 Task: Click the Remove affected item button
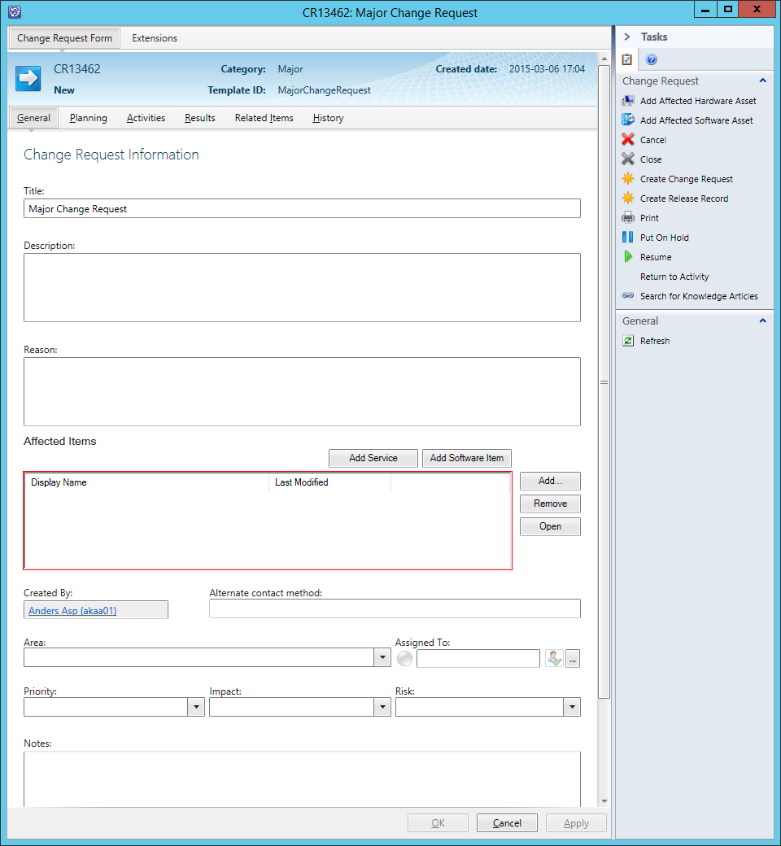(550, 504)
